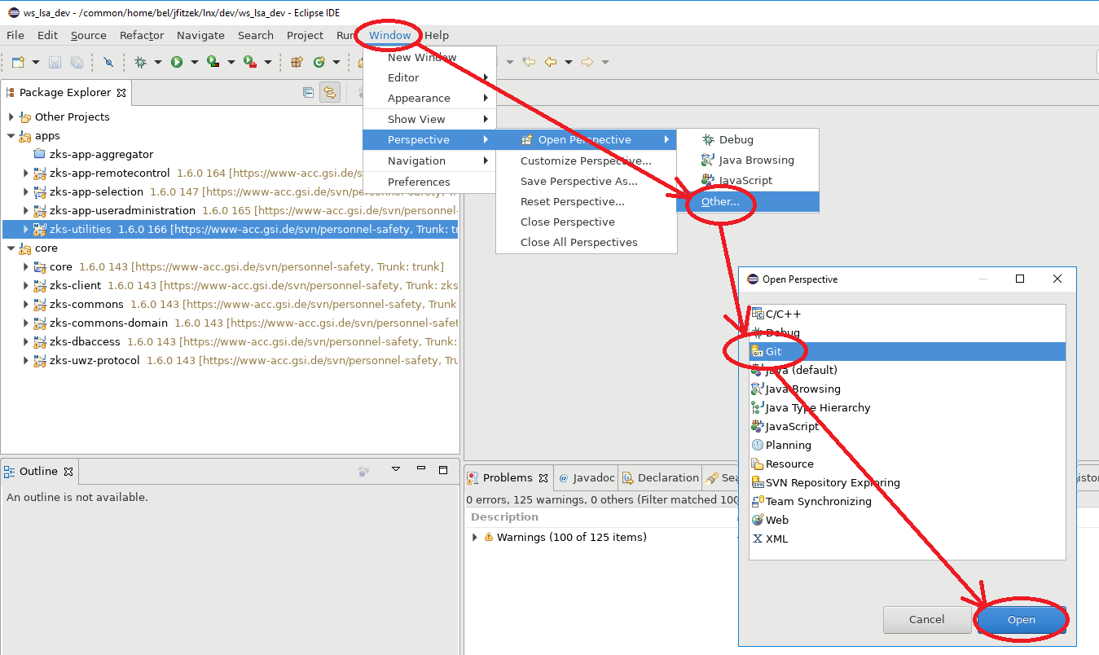This screenshot has height=655, width=1099.
Task: Expand the zks-app-remotecontrol project
Action: [26, 174]
